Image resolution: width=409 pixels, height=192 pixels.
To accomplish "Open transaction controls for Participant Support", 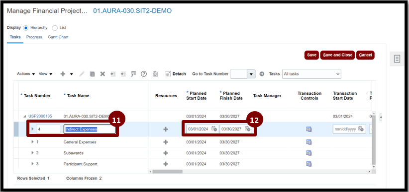I will (x=309, y=164).
